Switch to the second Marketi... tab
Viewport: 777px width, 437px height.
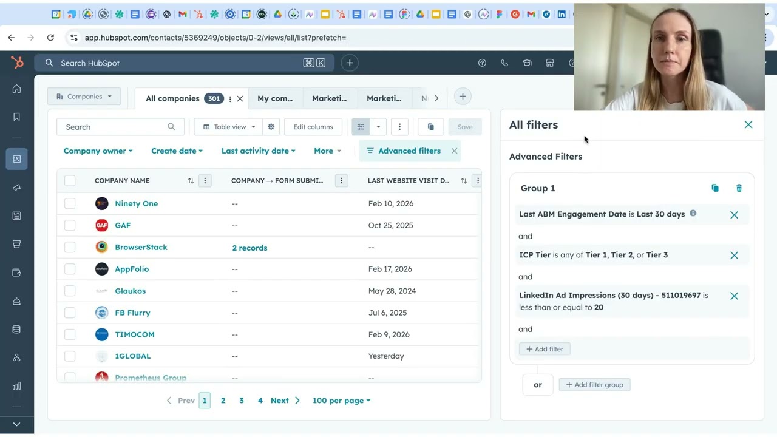384,98
